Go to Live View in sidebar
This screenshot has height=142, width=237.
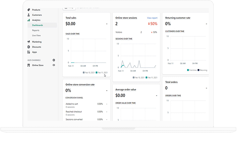click(36, 35)
